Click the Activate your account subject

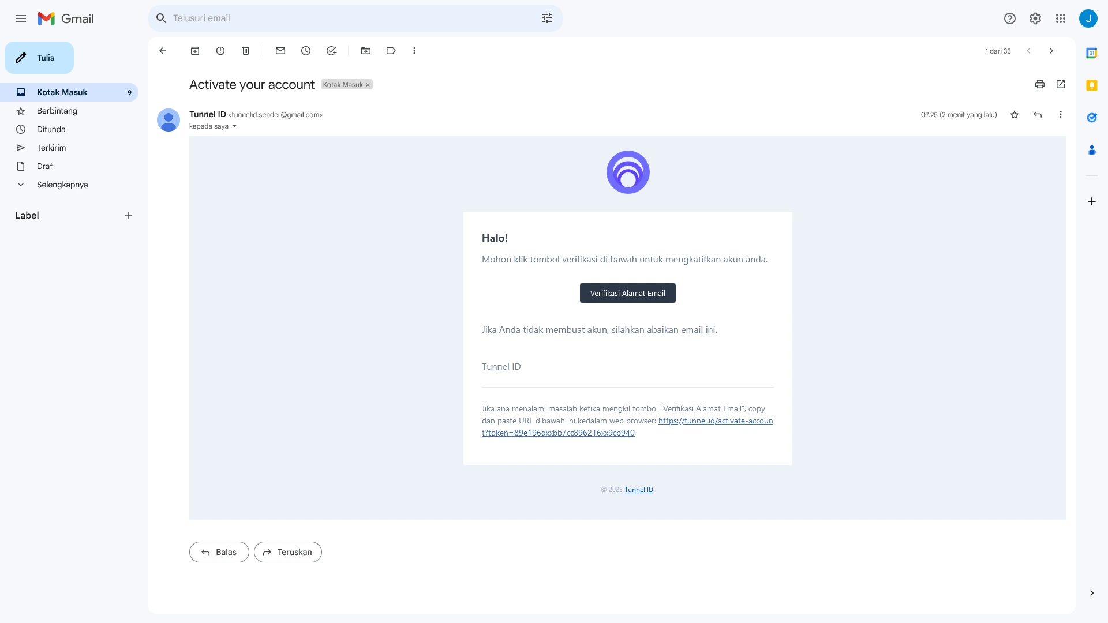tap(252, 85)
